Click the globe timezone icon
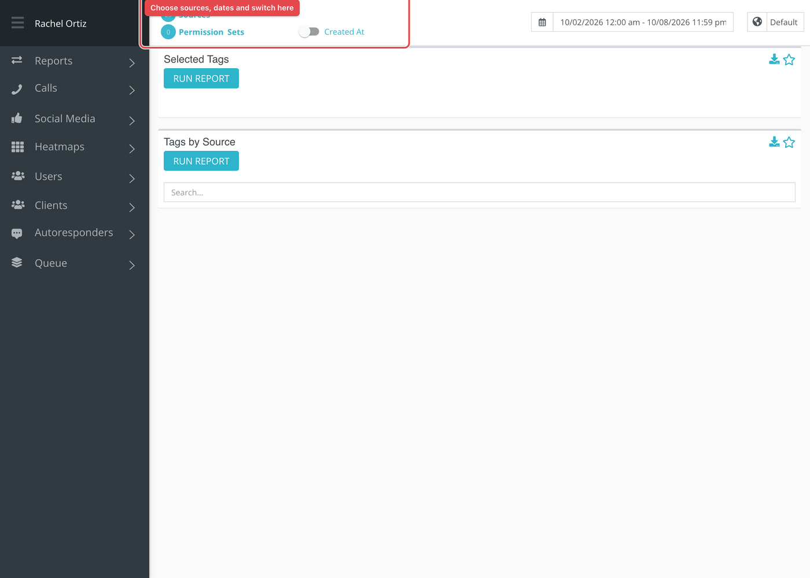 coord(757,22)
